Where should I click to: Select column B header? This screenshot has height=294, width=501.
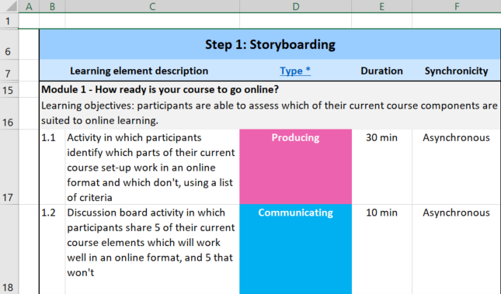[x=52, y=6]
